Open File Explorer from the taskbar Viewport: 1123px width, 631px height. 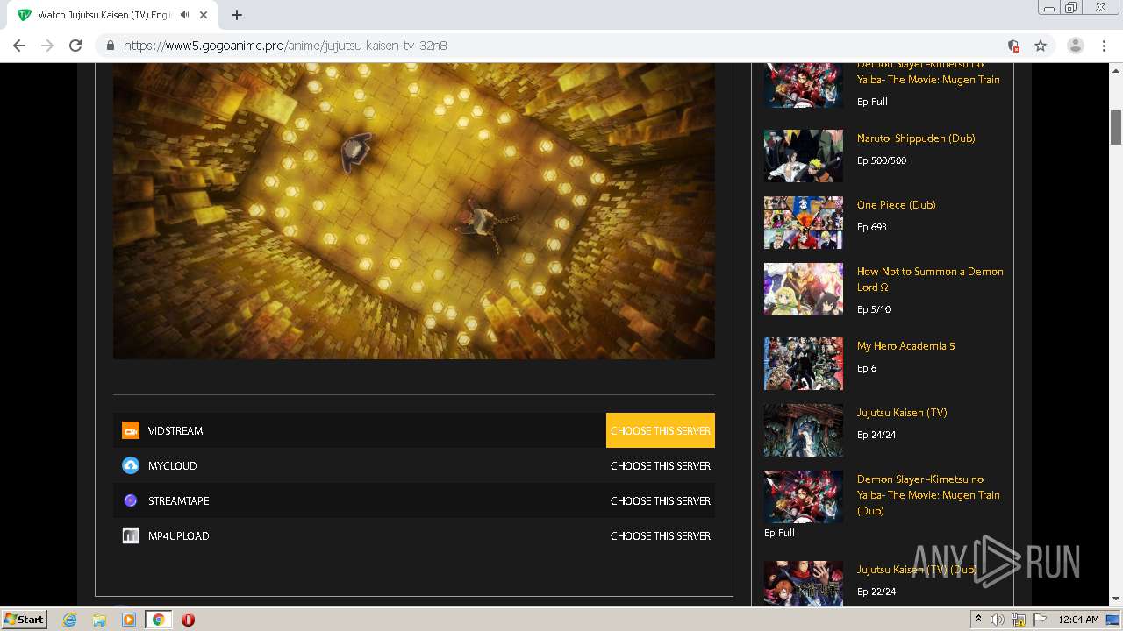[99, 620]
